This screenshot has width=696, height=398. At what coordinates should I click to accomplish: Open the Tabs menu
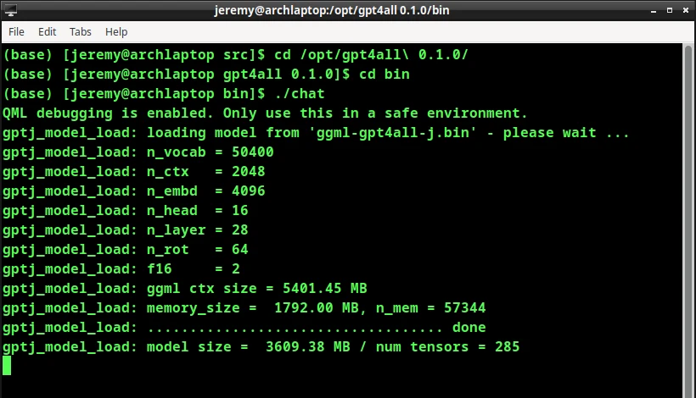point(81,32)
